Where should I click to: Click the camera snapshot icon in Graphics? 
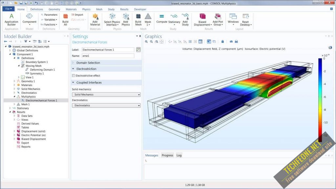coord(231,42)
